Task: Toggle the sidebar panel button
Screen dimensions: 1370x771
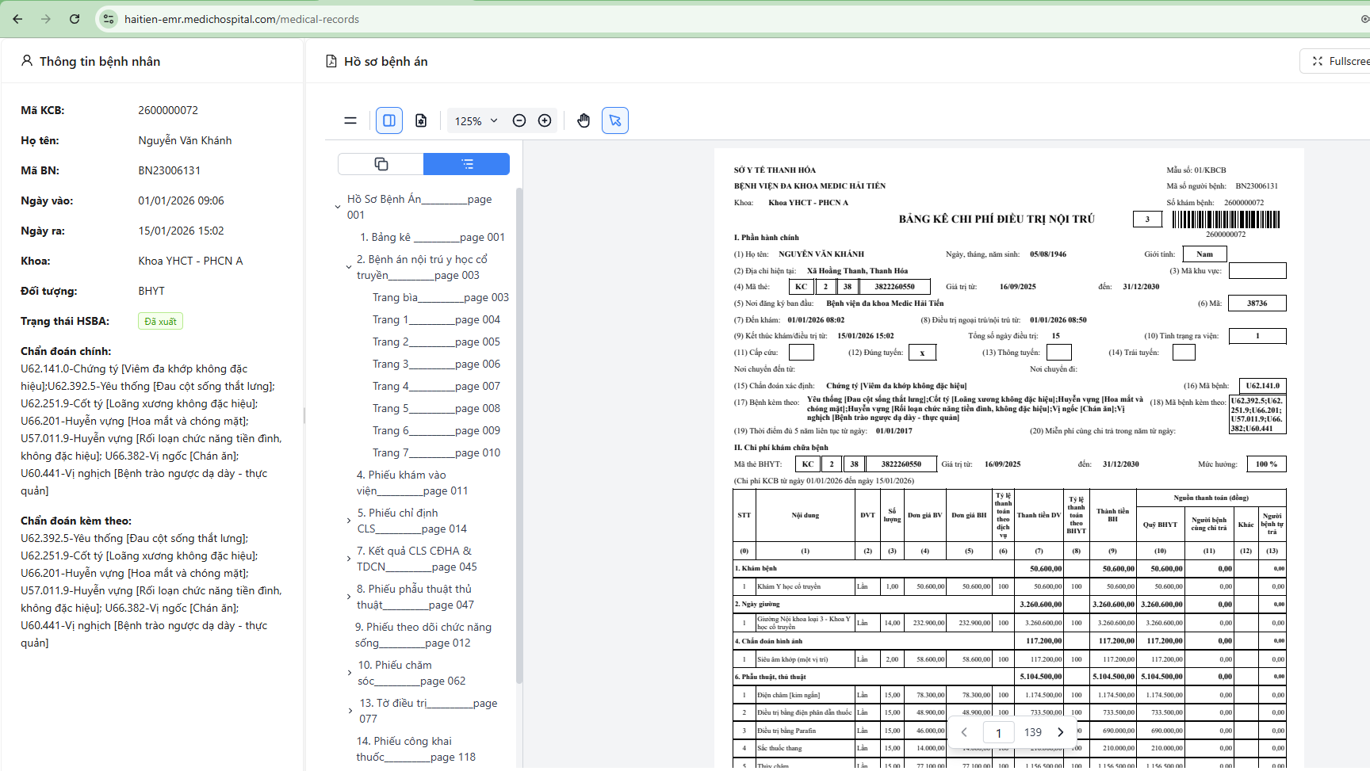Action: point(389,120)
